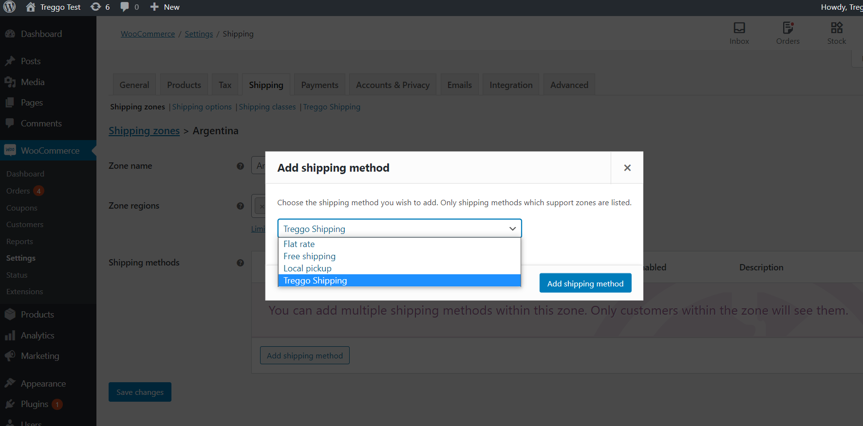
Task: Follow the WooCommerce breadcrumb link
Action: [x=148, y=34]
